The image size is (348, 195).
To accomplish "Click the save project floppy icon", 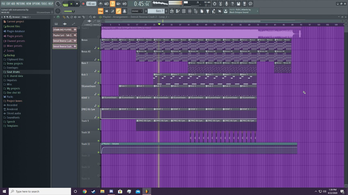I will [238, 4].
